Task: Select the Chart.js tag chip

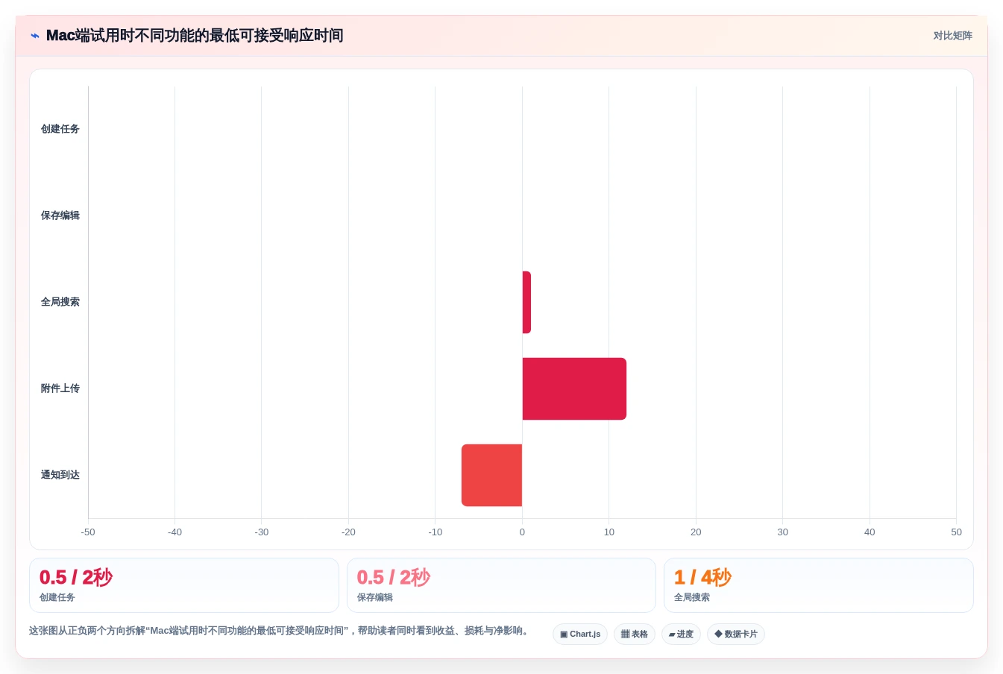Action: point(580,634)
